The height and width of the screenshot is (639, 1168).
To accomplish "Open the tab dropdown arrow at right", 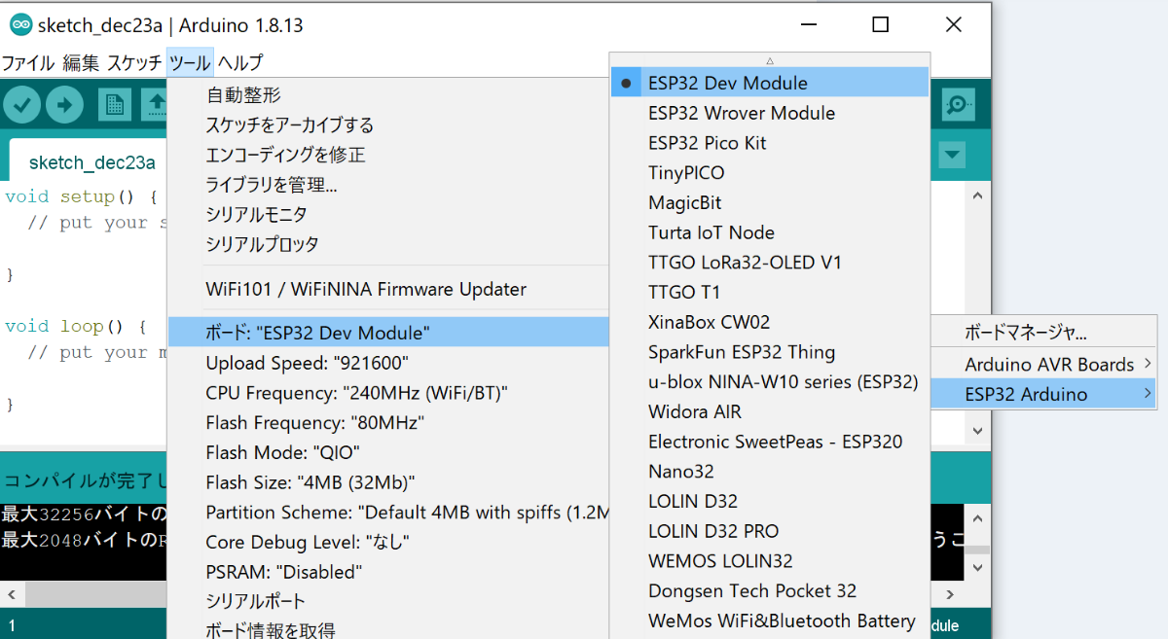I will (953, 155).
